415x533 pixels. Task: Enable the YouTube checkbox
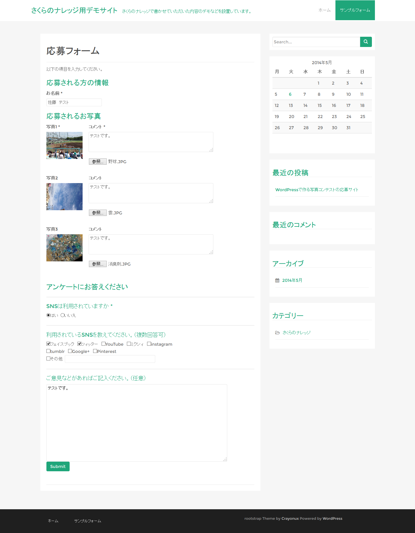pos(103,344)
